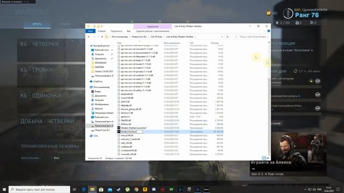Select ИГРАТЬ tab in Warzone menu
Screen dimensions: 344x193
(x=37, y=24)
